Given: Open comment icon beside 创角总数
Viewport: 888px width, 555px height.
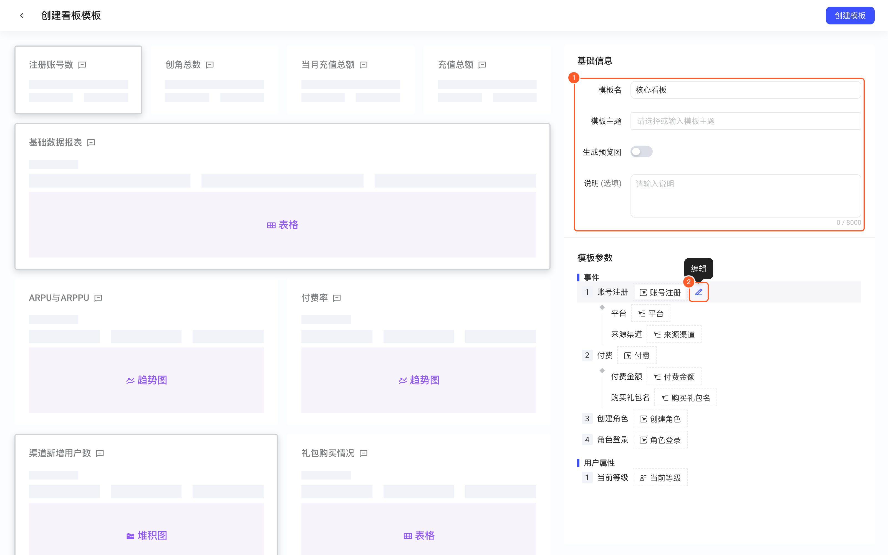Looking at the screenshot, I should coord(210,65).
